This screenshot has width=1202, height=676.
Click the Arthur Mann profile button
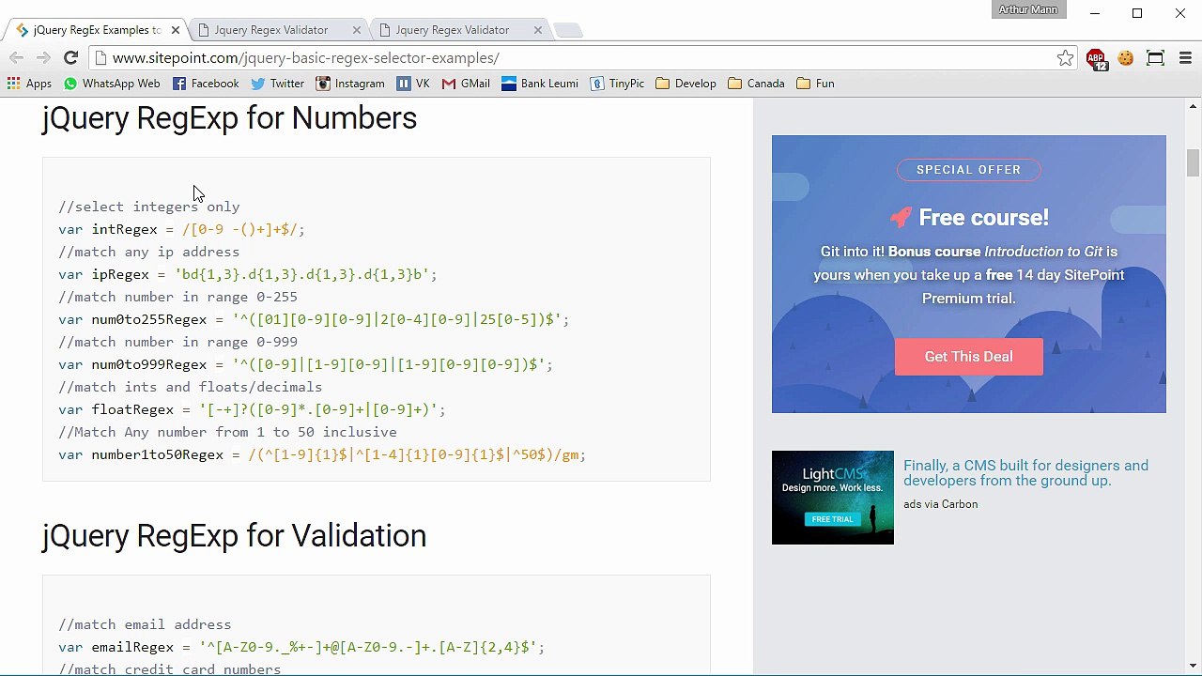(1027, 9)
